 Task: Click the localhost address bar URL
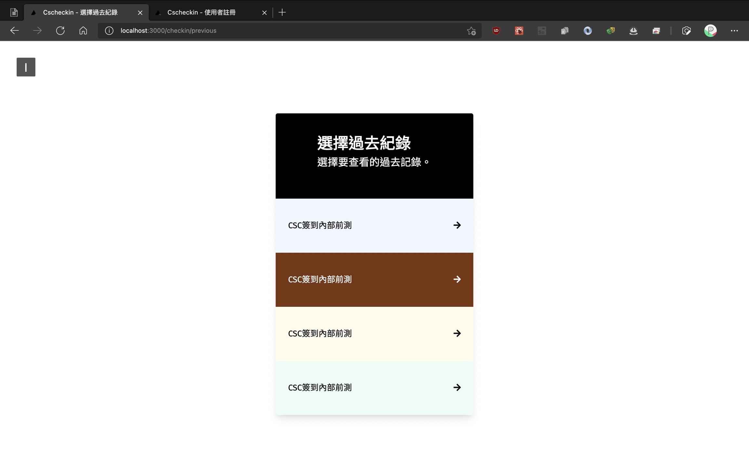(168, 31)
